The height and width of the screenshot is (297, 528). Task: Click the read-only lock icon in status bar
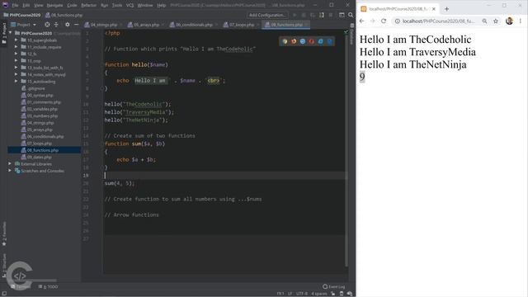(x=333, y=294)
